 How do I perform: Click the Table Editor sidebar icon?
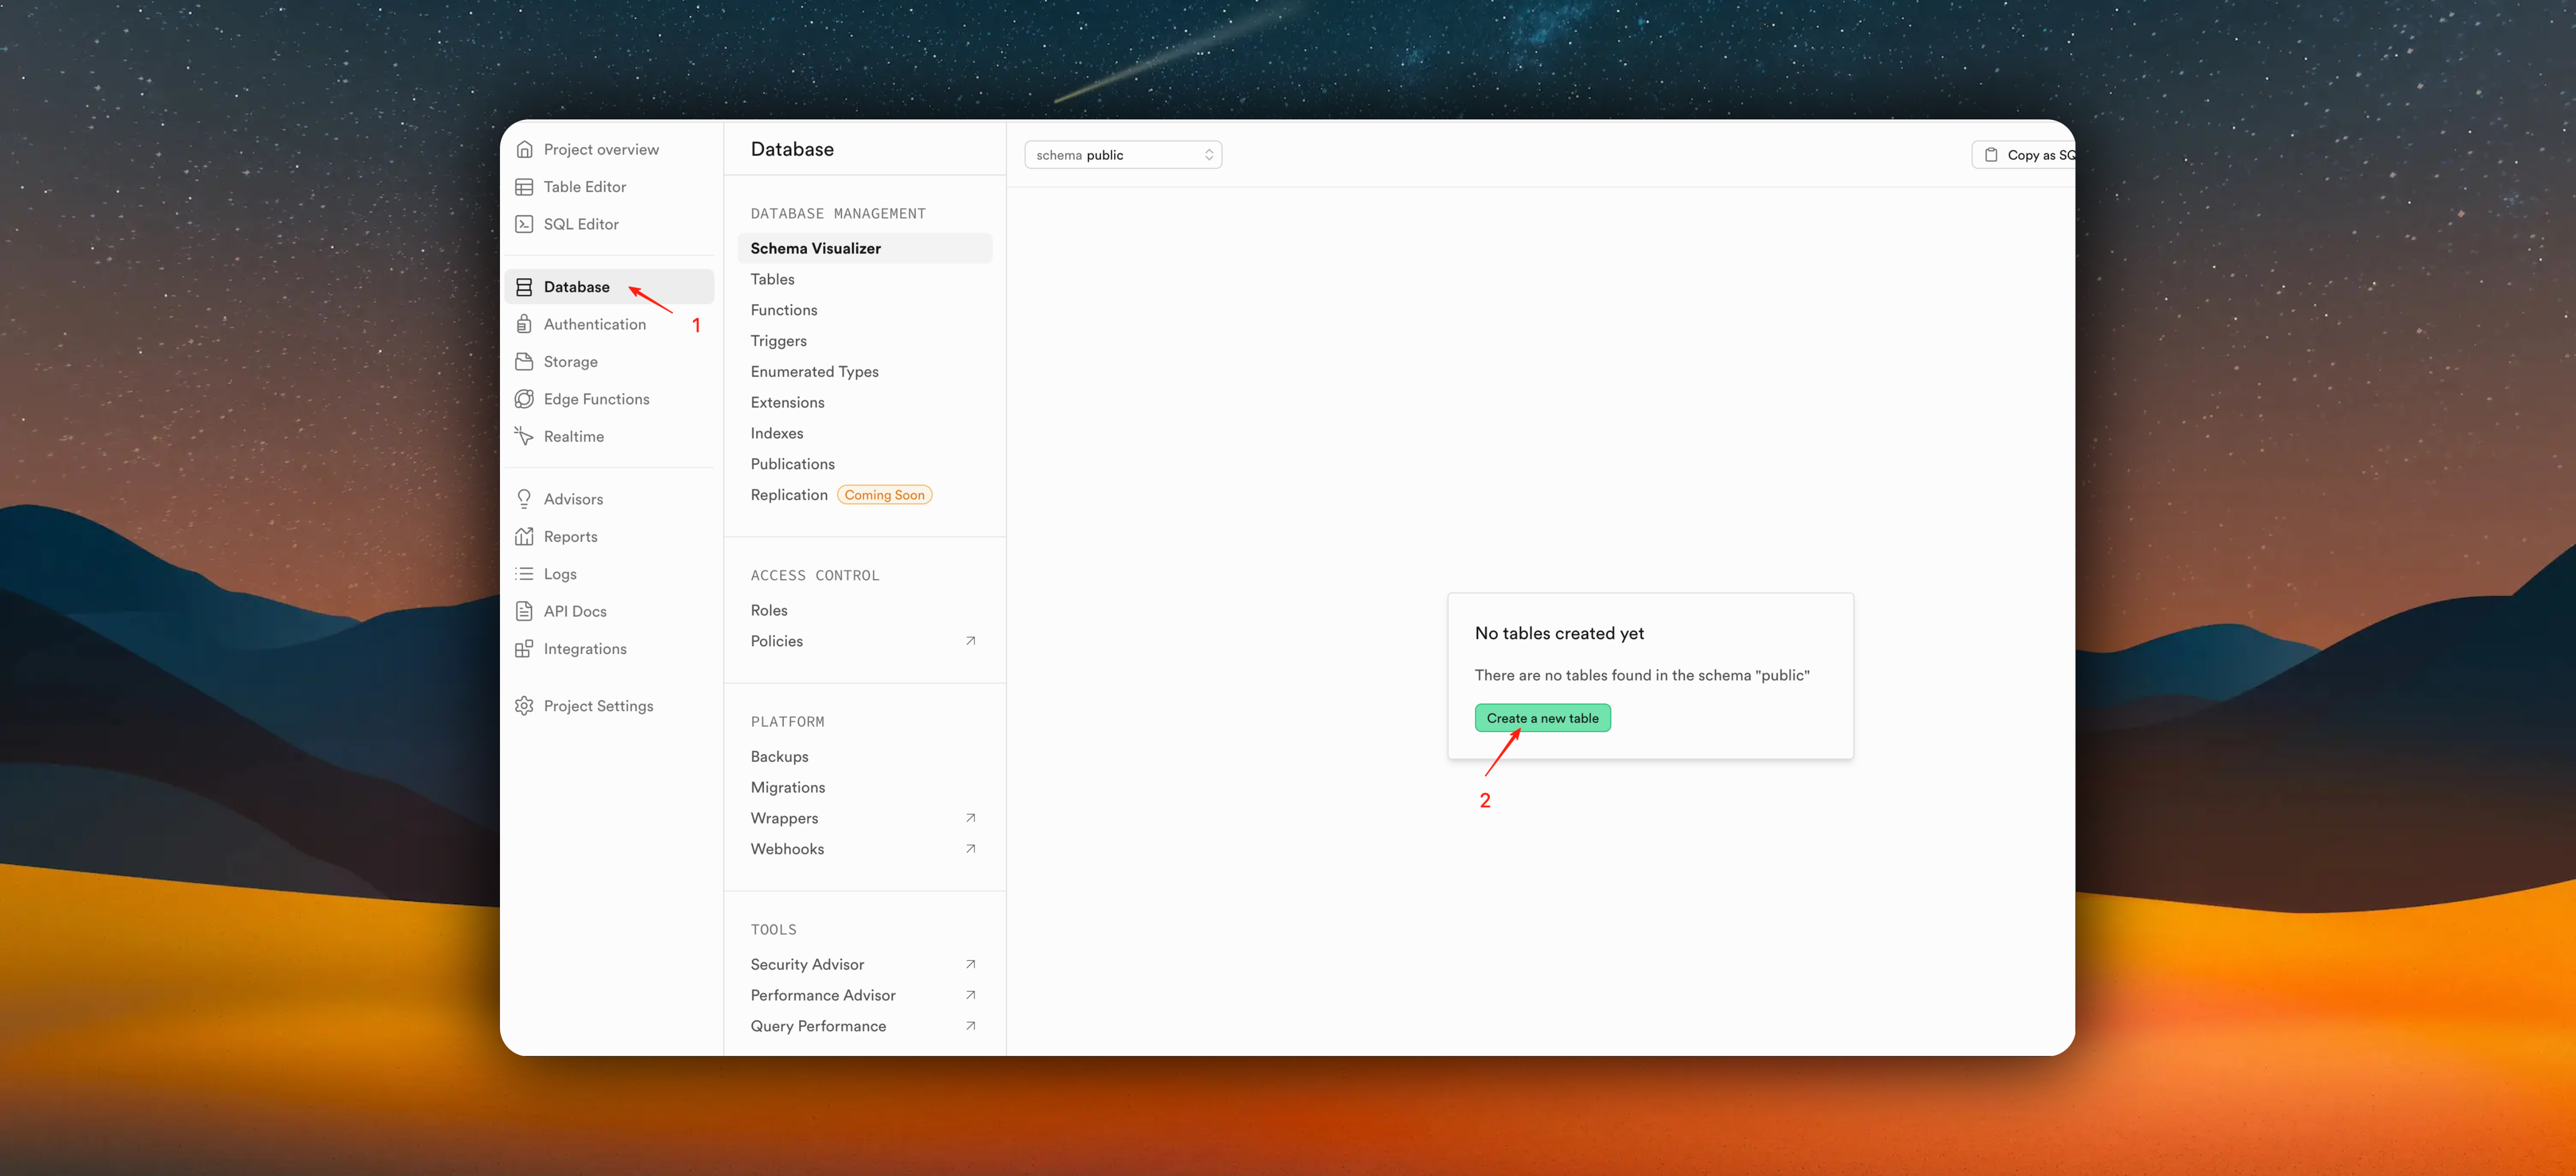click(x=524, y=187)
